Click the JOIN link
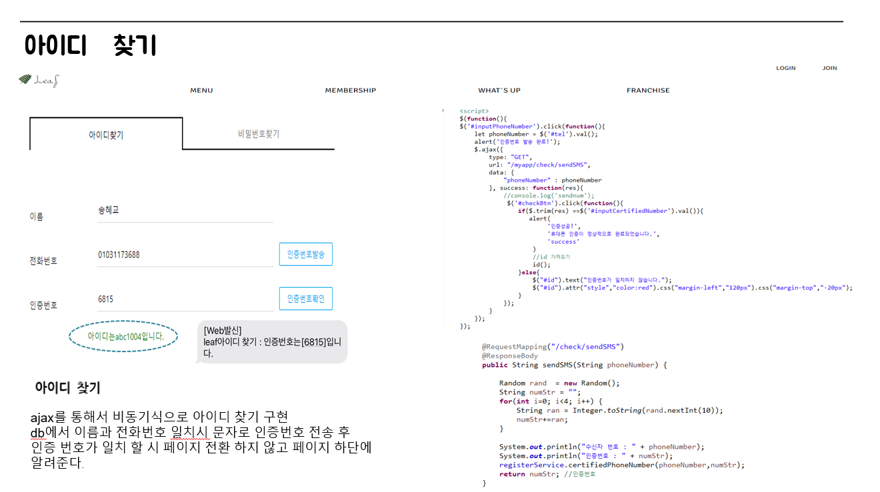 click(x=829, y=68)
